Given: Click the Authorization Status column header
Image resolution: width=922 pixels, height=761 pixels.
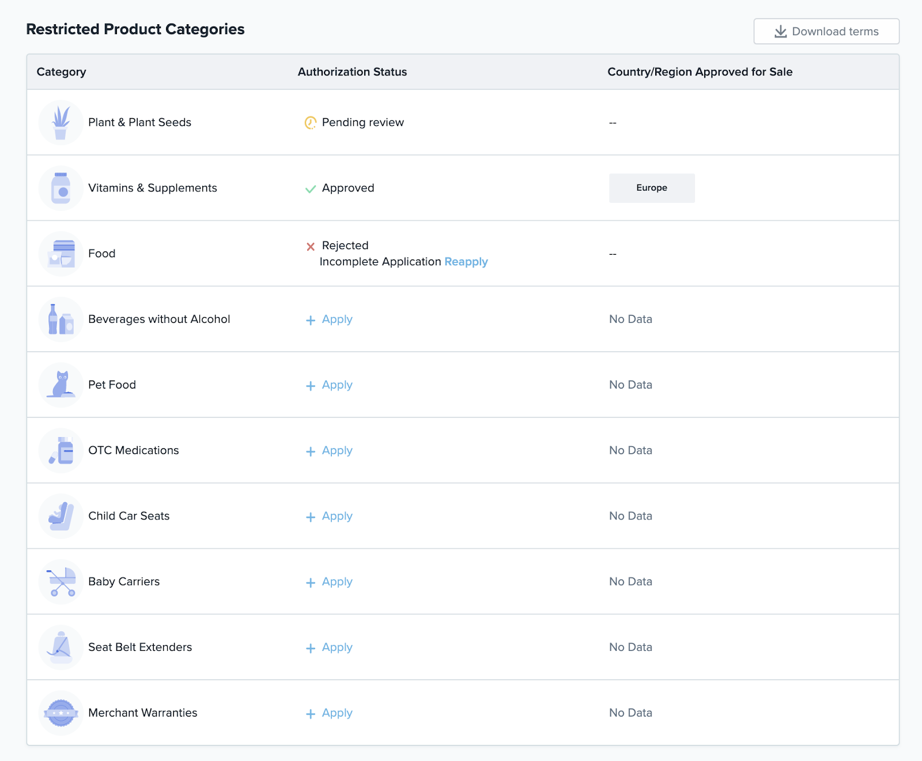Looking at the screenshot, I should [x=352, y=72].
